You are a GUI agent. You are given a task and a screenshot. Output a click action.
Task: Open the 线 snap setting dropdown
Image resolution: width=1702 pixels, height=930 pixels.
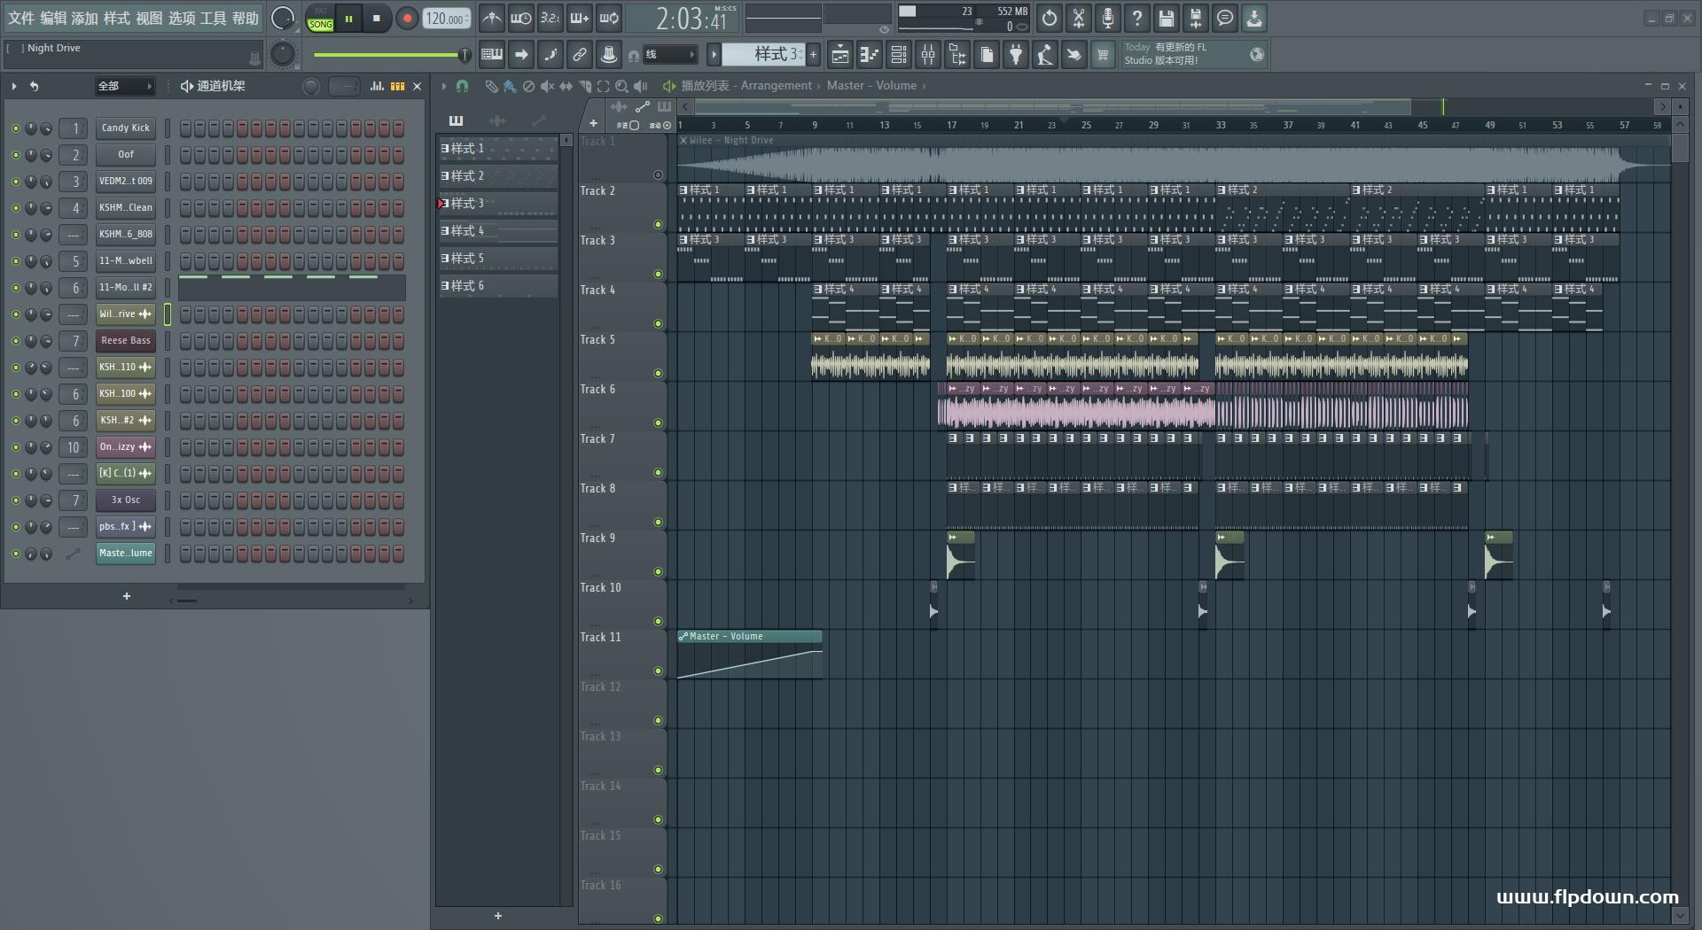[669, 55]
